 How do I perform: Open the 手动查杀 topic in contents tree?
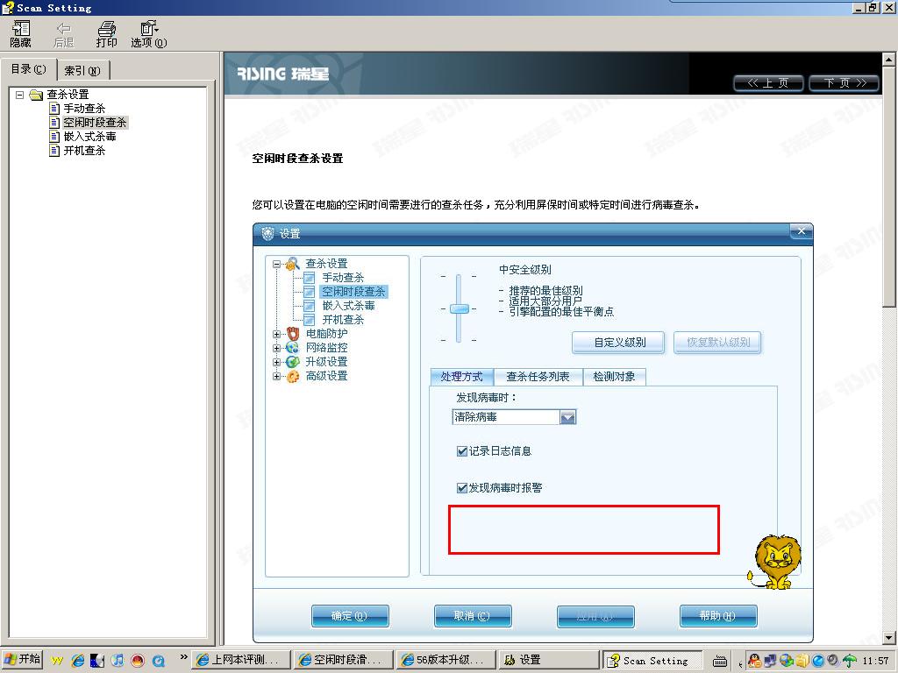pyautogui.click(x=84, y=108)
